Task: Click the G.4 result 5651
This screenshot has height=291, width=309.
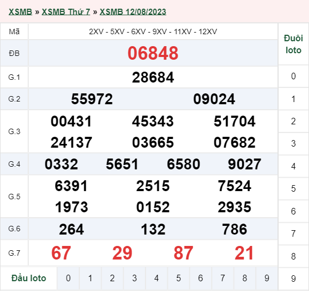Action: click(122, 164)
